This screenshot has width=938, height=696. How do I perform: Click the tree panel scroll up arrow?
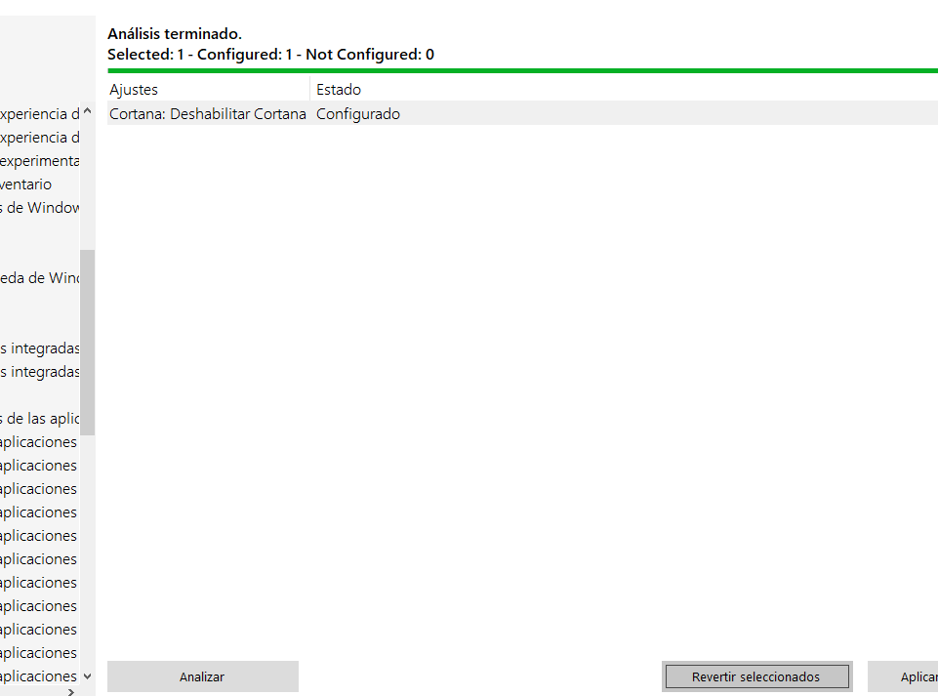click(x=87, y=112)
